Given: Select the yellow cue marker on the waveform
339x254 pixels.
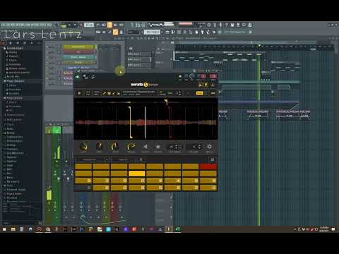Looking at the screenshot, I should click(130, 122).
